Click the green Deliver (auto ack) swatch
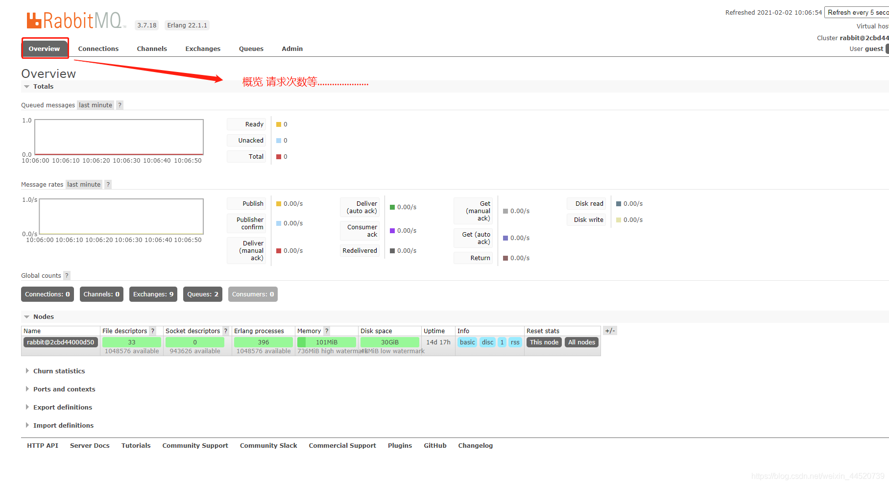The height and width of the screenshot is (485, 889). (x=392, y=207)
